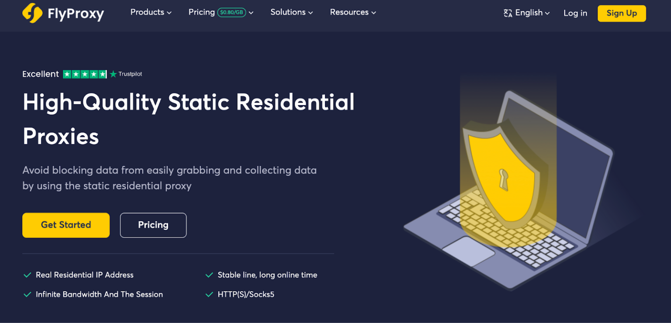The width and height of the screenshot is (671, 323).
Task: Click the checkmark beside HTTP(S)/Socks5
Action: [209, 294]
